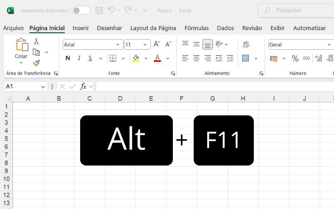Image resolution: width=334 pixels, height=209 pixels.
Task: Click the Increase Font Size icon
Action: [157, 44]
